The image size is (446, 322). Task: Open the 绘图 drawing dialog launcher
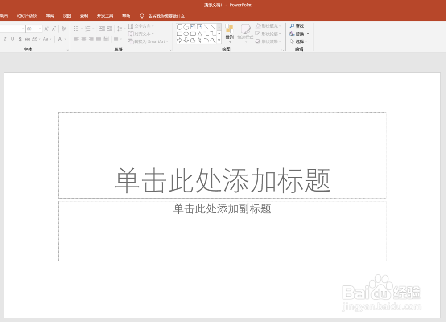(283, 50)
